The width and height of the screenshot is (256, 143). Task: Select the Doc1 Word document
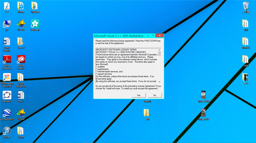click(21, 95)
